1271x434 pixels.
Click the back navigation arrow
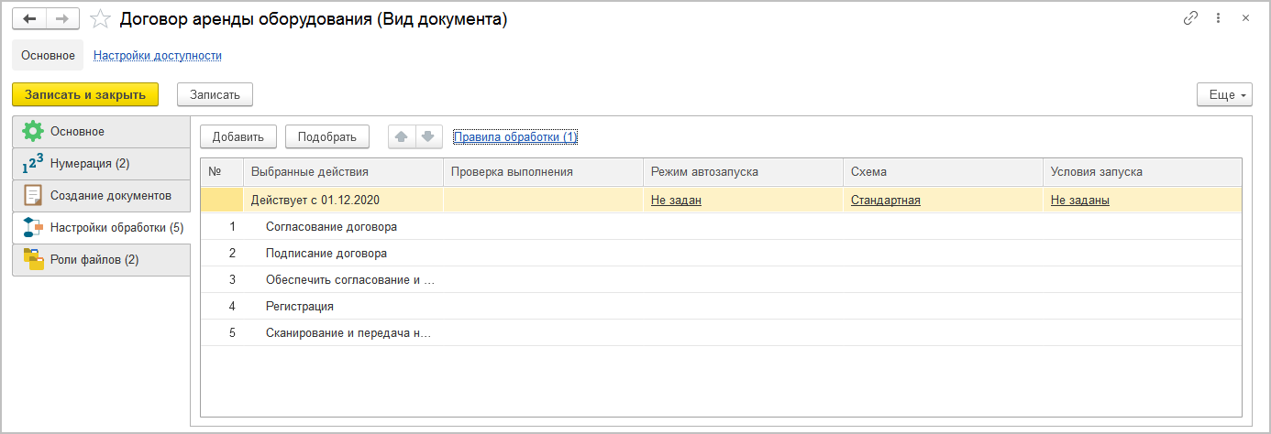tap(28, 18)
